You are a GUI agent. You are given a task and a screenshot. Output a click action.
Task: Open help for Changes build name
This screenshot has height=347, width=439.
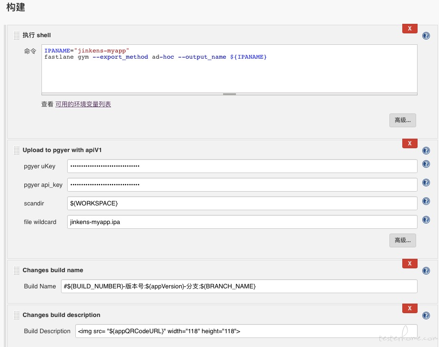(x=426, y=271)
